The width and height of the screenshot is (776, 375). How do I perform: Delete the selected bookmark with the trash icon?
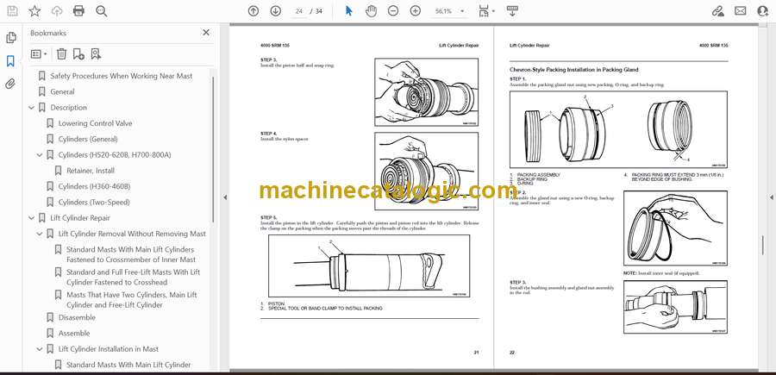[x=61, y=54]
